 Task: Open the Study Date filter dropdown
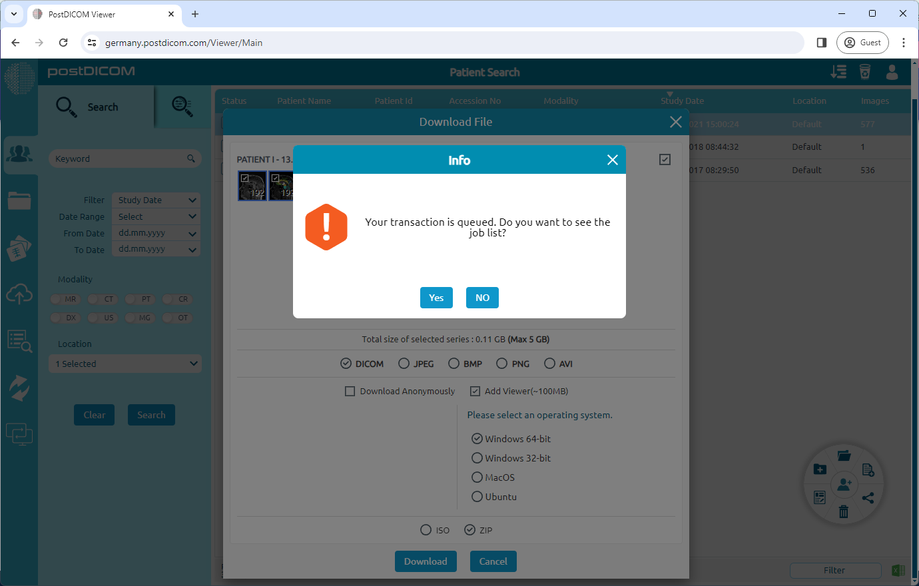tap(155, 200)
